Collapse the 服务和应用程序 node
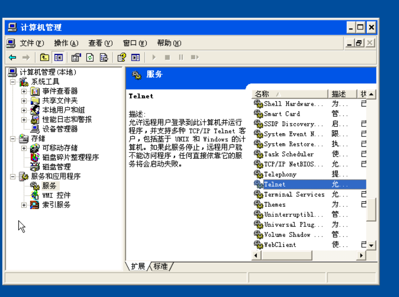 coord(12,177)
